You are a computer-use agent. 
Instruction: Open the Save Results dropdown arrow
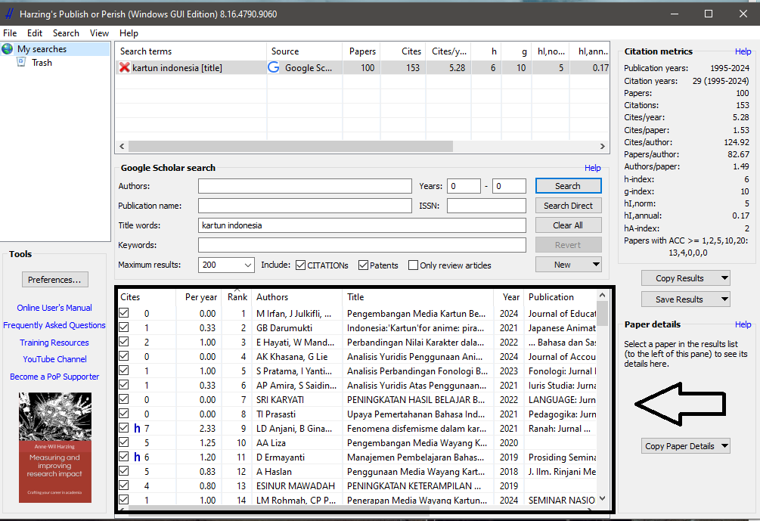(724, 299)
